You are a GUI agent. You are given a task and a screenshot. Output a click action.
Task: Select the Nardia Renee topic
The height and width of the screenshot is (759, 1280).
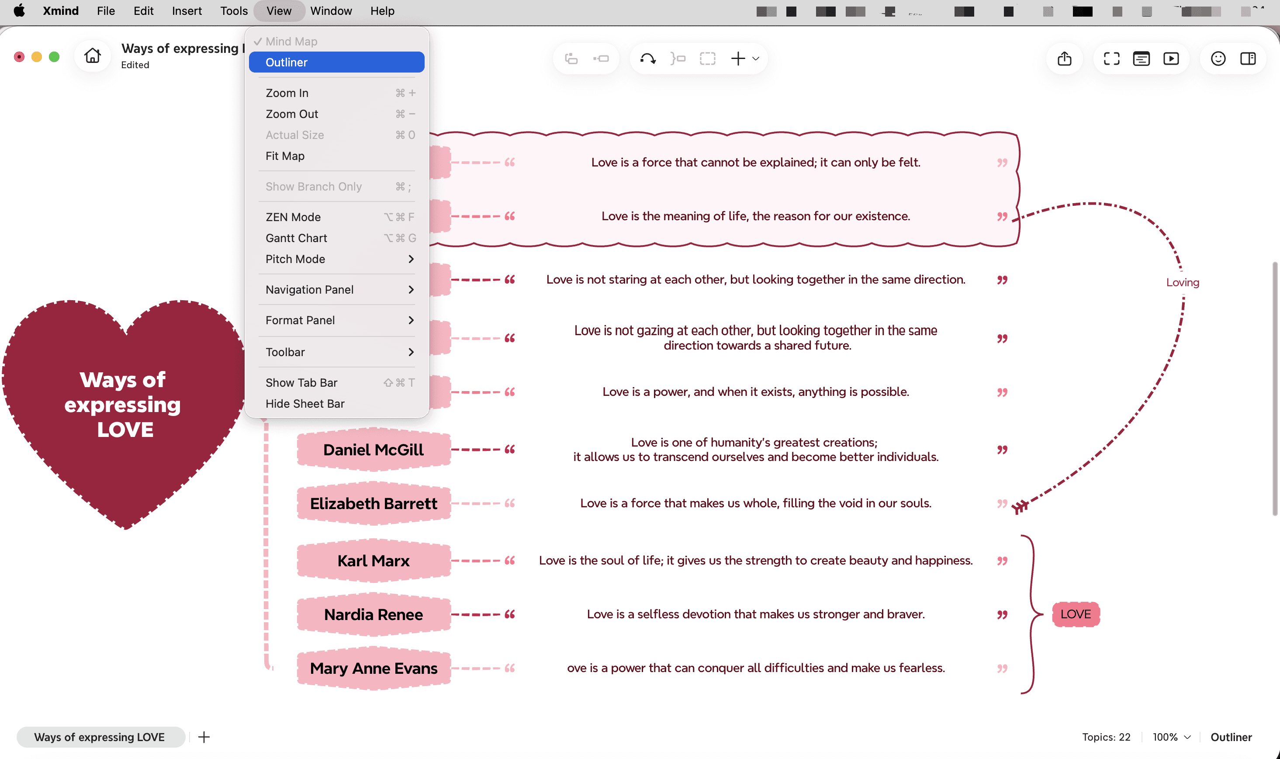click(374, 614)
